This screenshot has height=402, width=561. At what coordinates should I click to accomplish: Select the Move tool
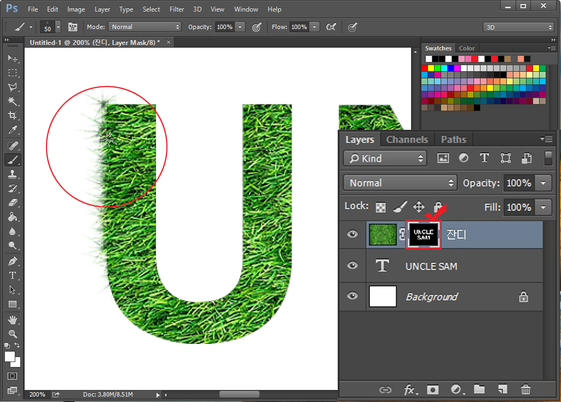pos(13,58)
